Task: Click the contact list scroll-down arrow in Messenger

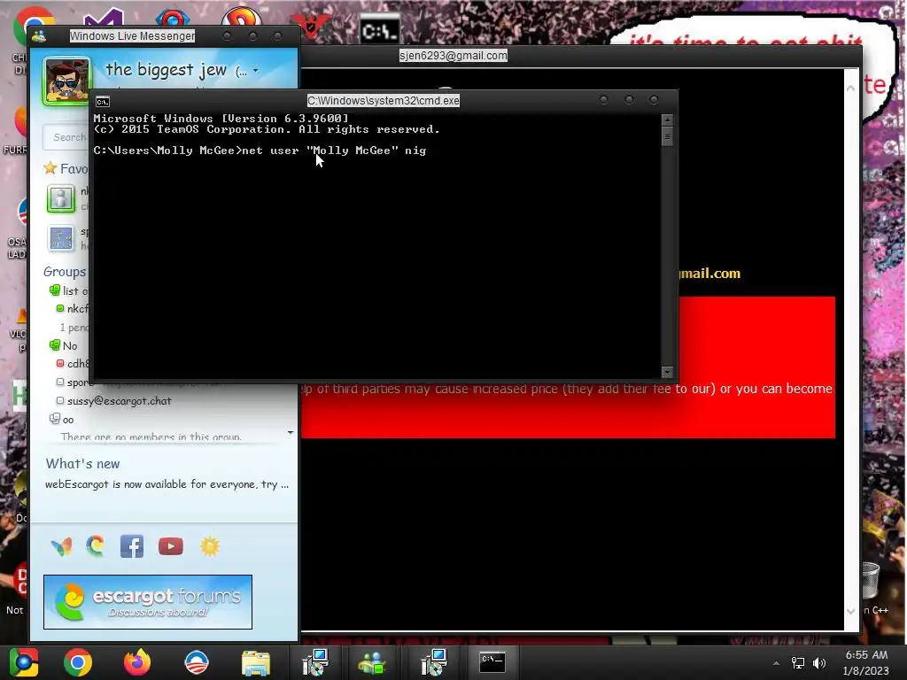Action: (x=291, y=432)
